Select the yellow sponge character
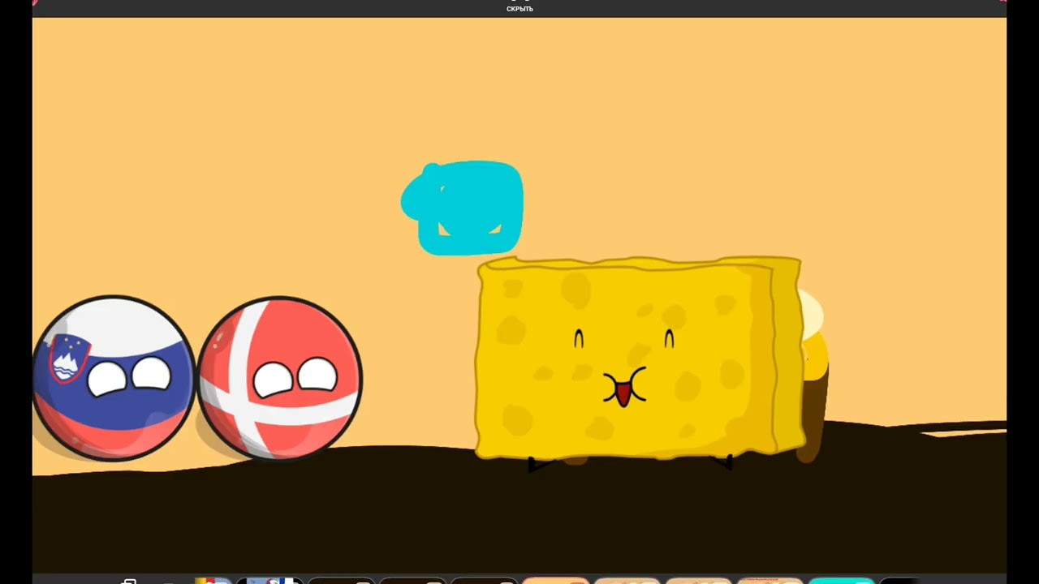1039x584 pixels. pos(641,363)
